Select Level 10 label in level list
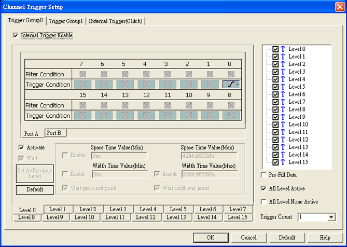347x247 pixels. pos(298,125)
